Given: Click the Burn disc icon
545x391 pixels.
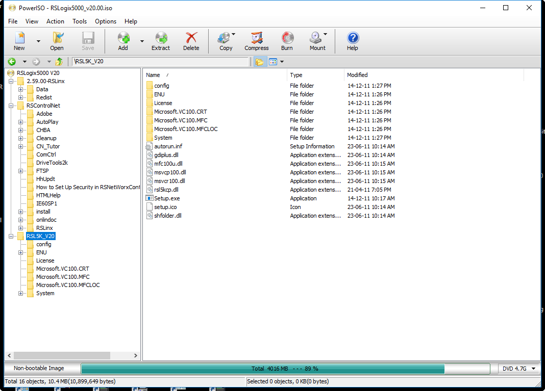Looking at the screenshot, I should pyautogui.click(x=287, y=38).
